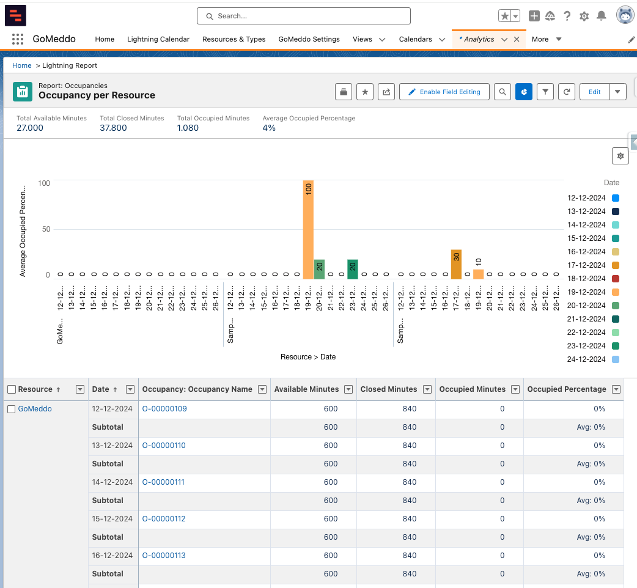Click the Home breadcrumb link
This screenshot has width=637, height=588.
[21, 65]
